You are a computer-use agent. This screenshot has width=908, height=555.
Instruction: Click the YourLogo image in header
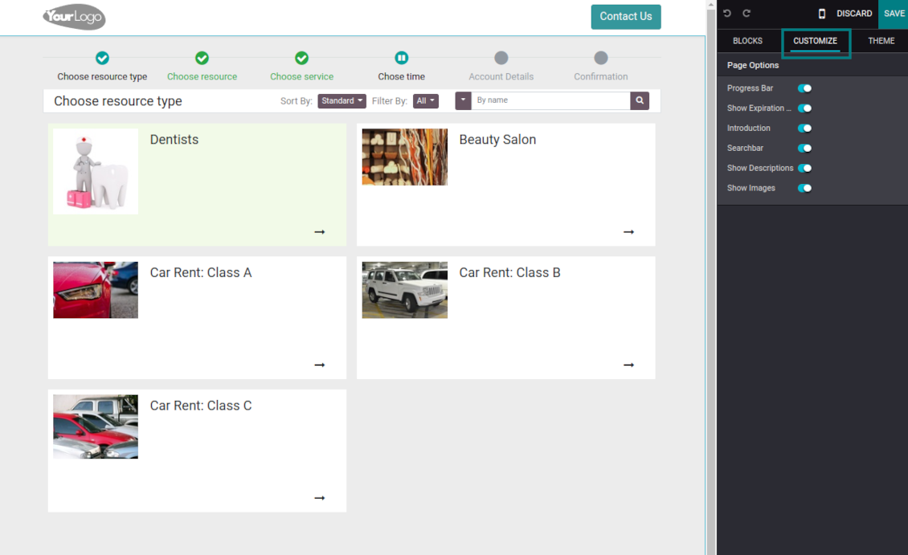74,17
